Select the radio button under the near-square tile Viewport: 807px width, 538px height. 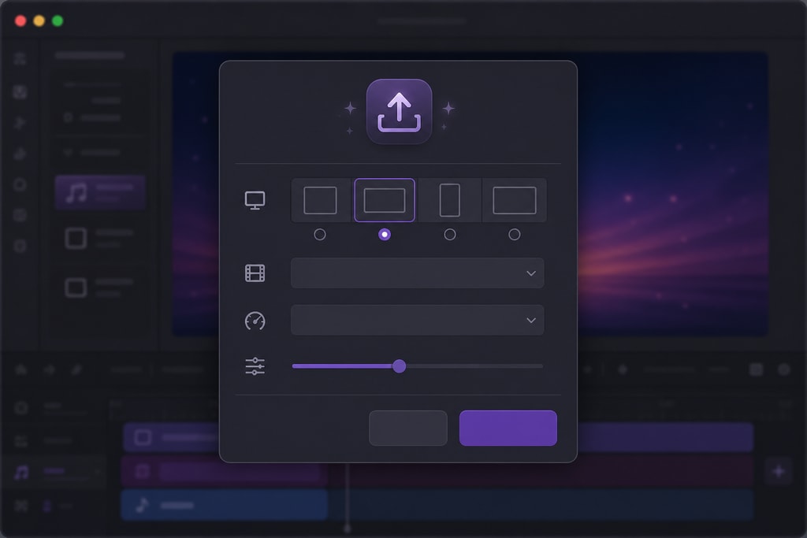tap(320, 235)
